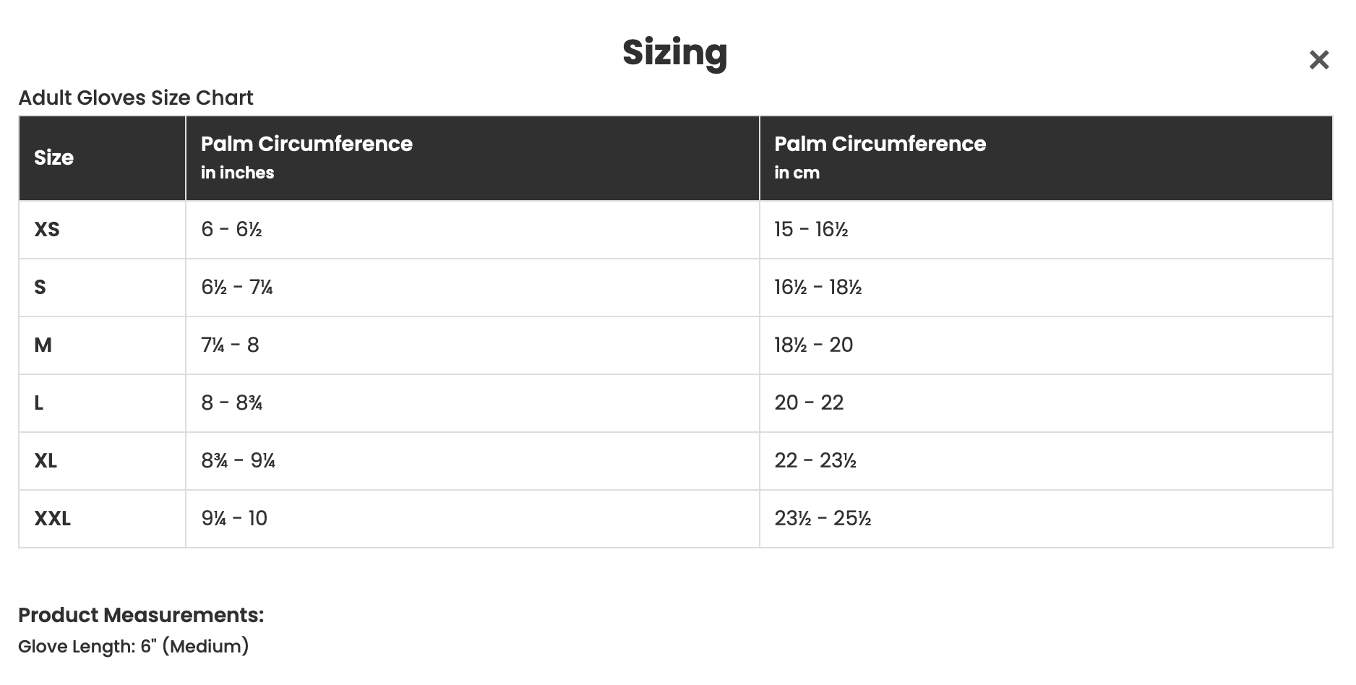Image resolution: width=1356 pixels, height=685 pixels.
Task: Click the Adult Gloves Size Chart caption
Action: click(136, 98)
